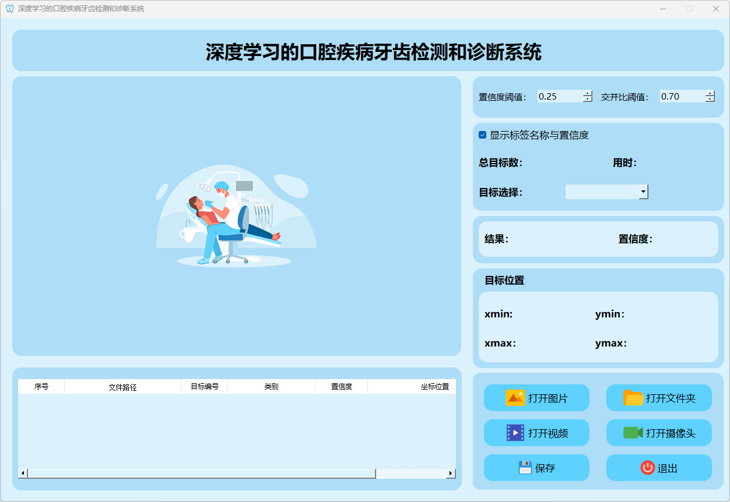The height and width of the screenshot is (502, 730).
Task: Click the right arrow of the table scrollbar
Action: 450,473
